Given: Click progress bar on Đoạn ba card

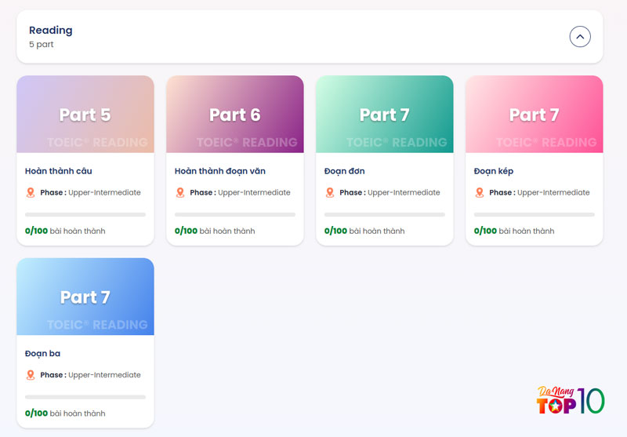Looking at the screenshot, I should (85, 397).
